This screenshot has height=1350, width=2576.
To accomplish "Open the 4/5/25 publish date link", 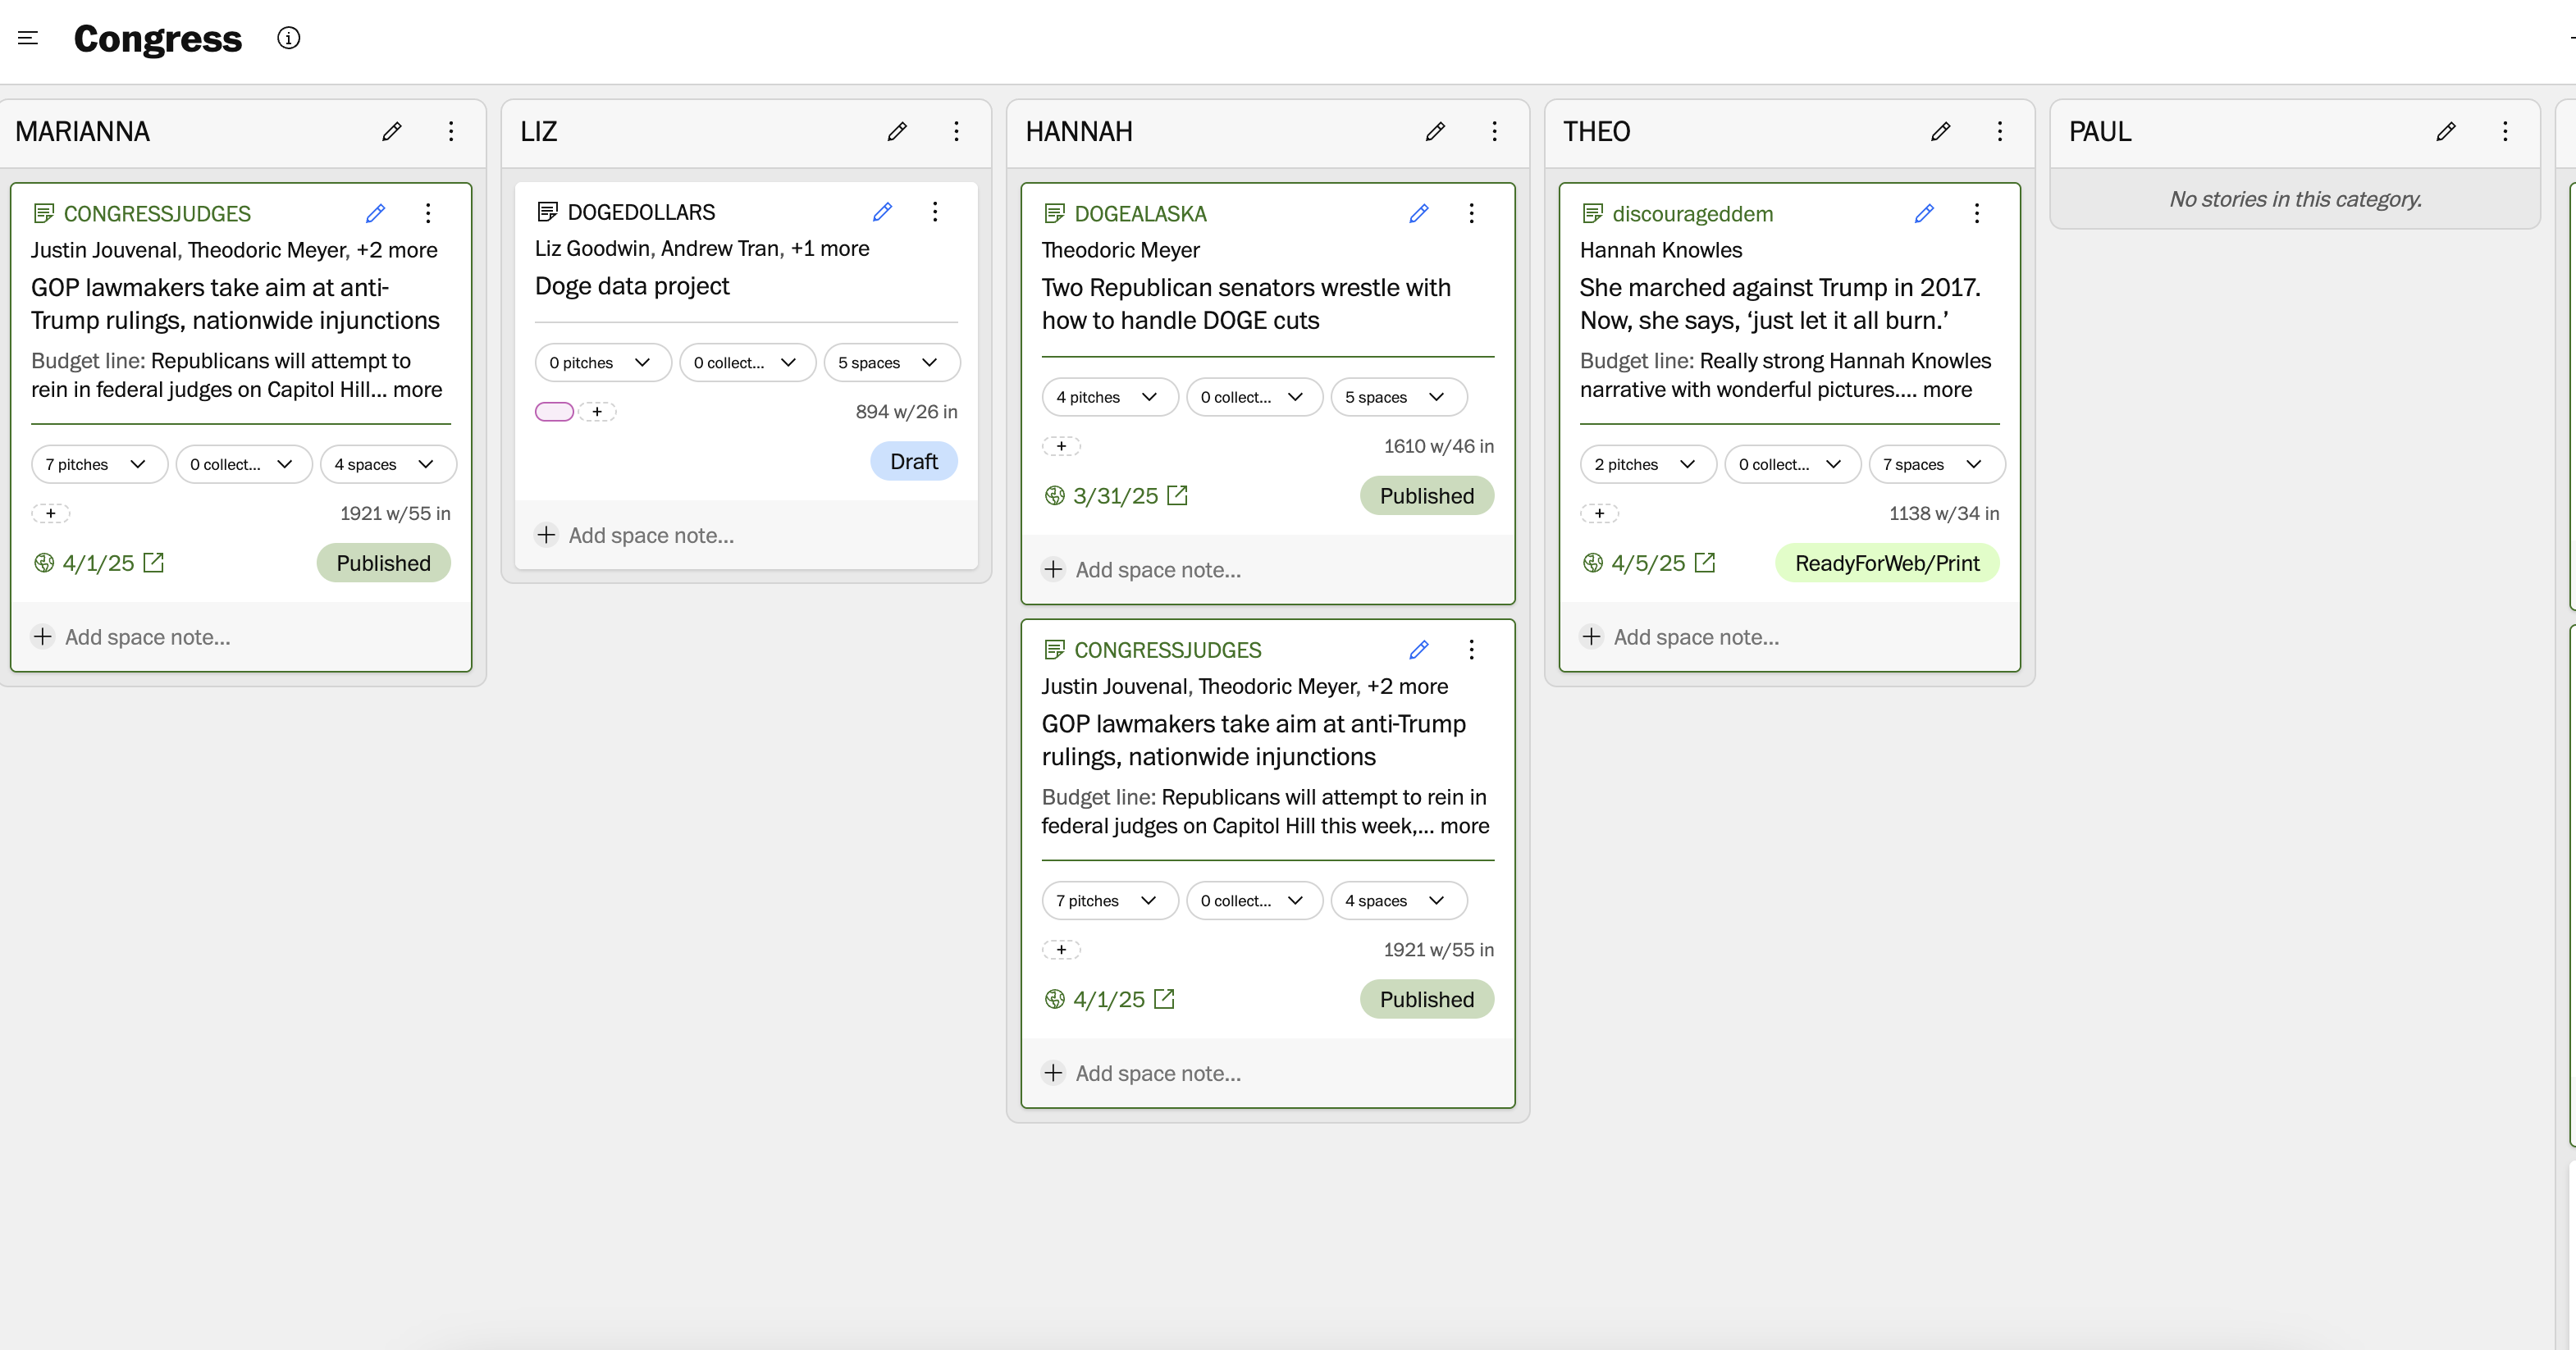I will tap(1647, 563).
